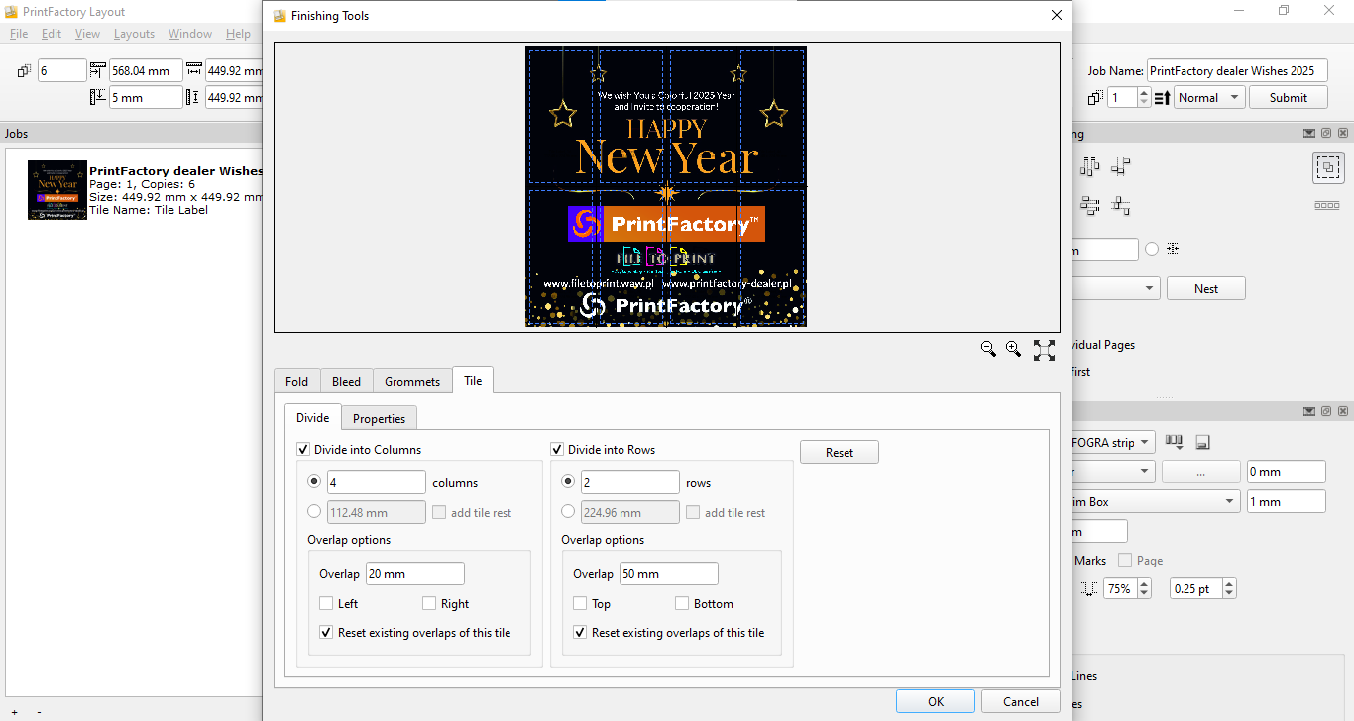Select the row height radio button (224.96 mm)
Screen dimensions: 1354x721
click(x=568, y=512)
